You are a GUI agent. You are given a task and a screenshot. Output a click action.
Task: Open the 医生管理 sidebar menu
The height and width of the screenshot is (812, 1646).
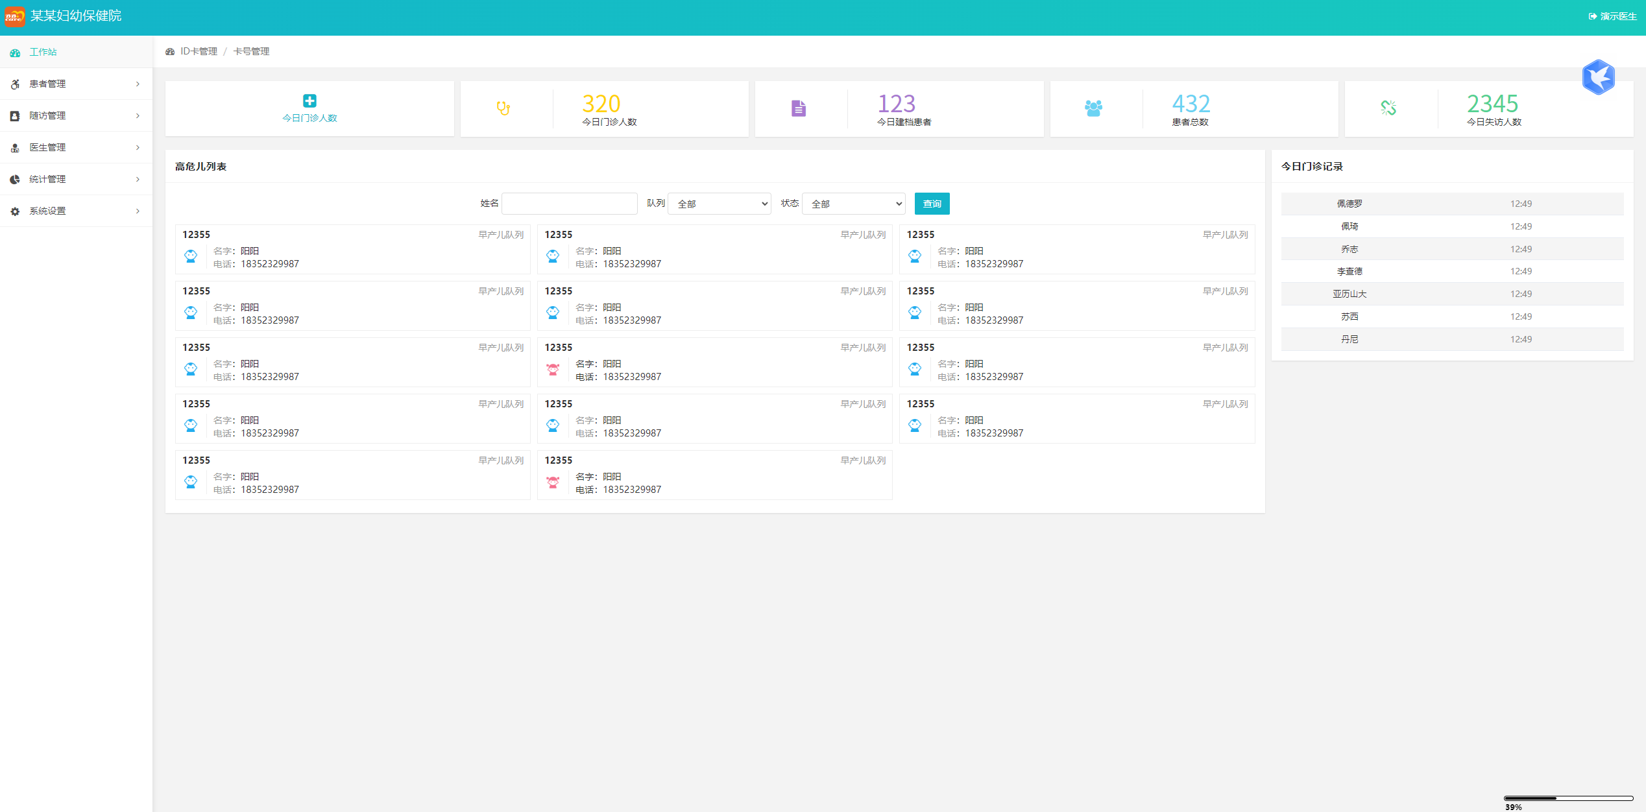tap(76, 147)
